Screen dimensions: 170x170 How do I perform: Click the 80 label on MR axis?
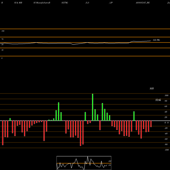pos(166,101)
